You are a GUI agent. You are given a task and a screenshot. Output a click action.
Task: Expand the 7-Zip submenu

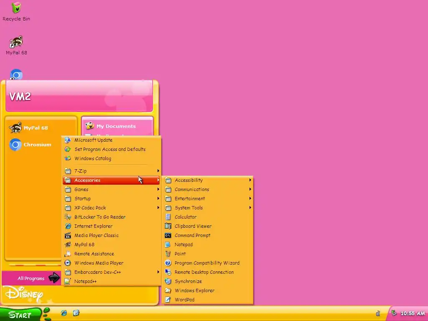point(112,171)
